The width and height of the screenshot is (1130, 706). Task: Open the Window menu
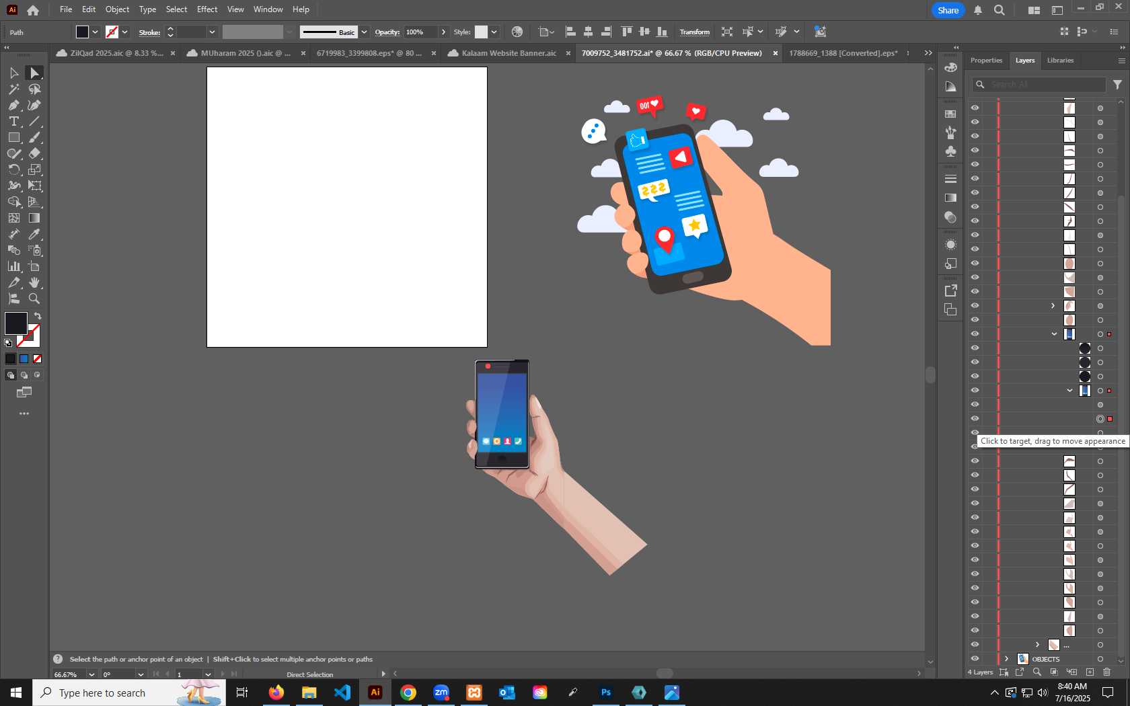click(268, 9)
